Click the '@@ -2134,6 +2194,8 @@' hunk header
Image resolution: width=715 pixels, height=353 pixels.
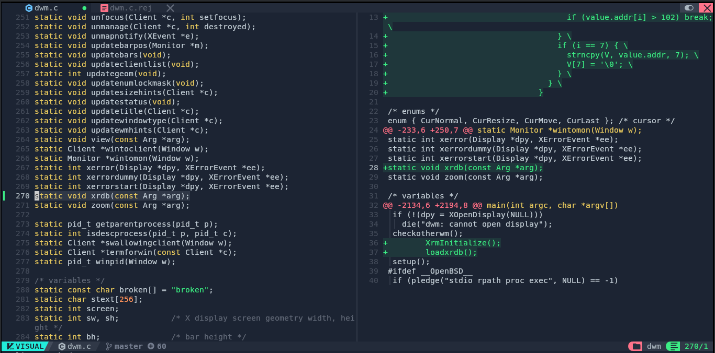[x=432, y=205]
